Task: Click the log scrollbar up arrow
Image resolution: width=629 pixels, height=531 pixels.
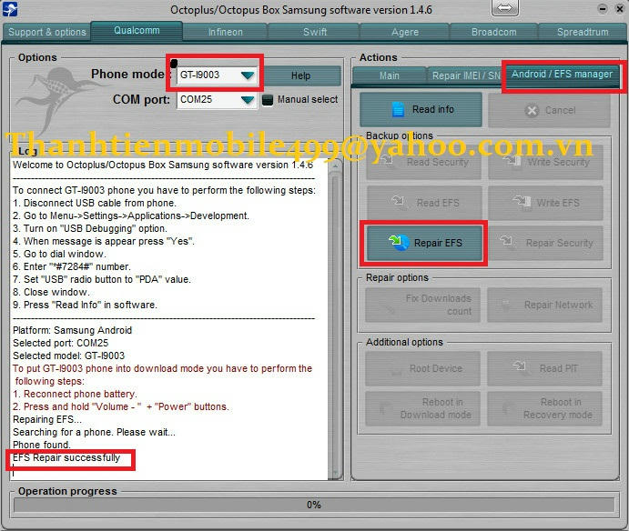Action: click(x=335, y=165)
